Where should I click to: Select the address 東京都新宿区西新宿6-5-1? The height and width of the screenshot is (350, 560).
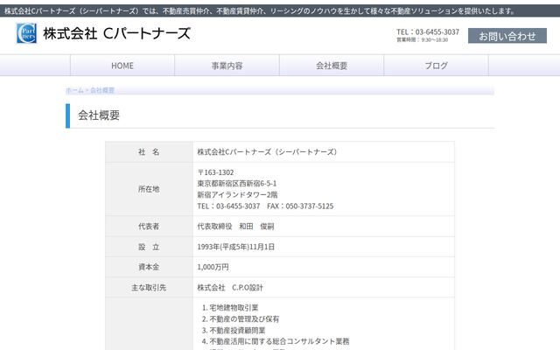[237, 184]
